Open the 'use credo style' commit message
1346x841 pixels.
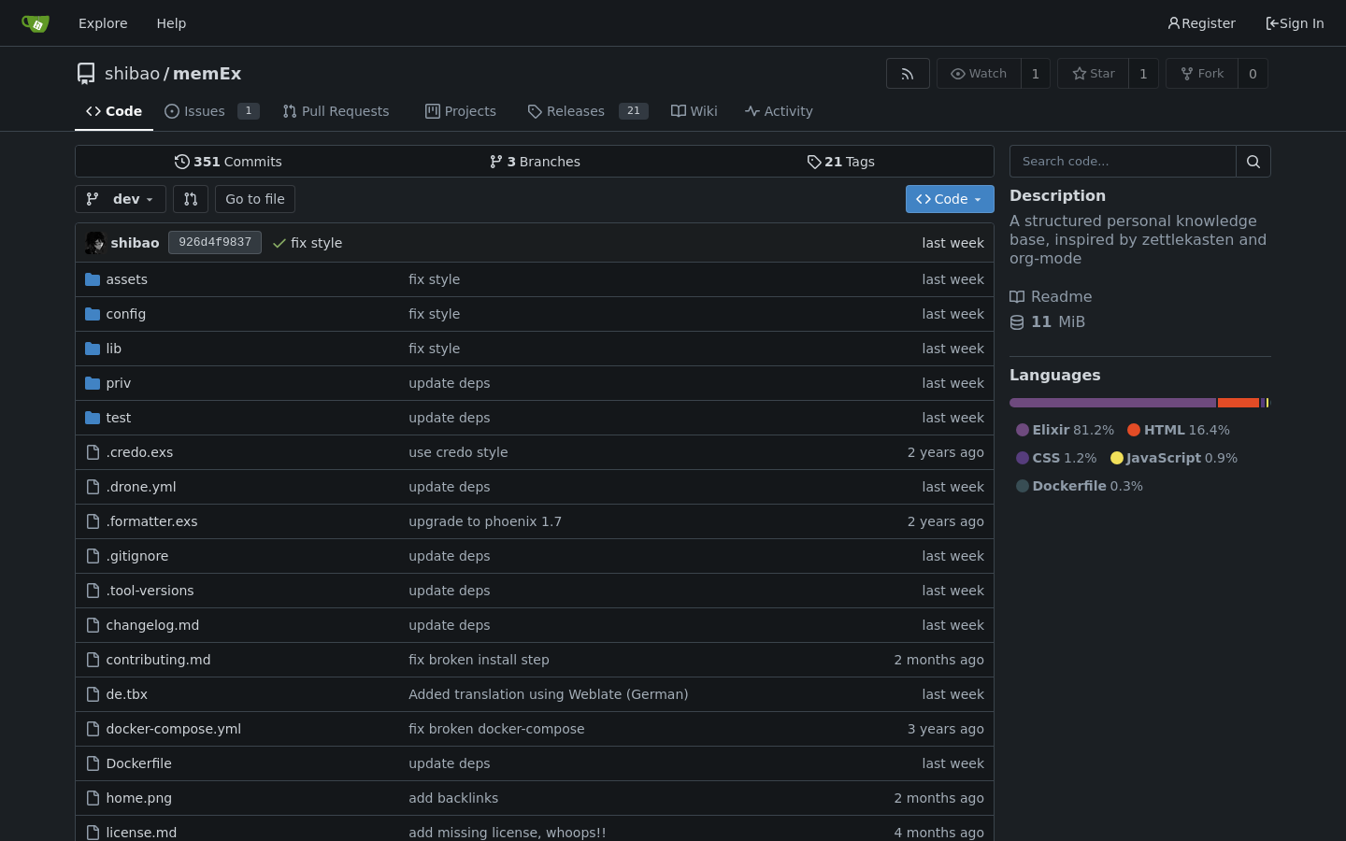click(x=458, y=452)
